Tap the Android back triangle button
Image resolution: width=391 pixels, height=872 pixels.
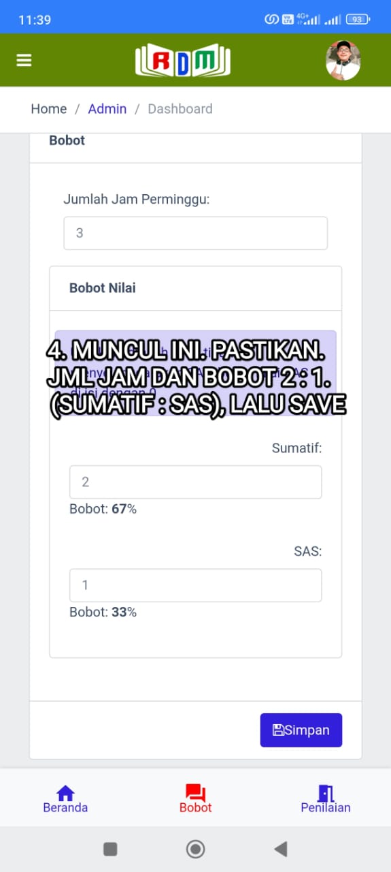tap(280, 849)
